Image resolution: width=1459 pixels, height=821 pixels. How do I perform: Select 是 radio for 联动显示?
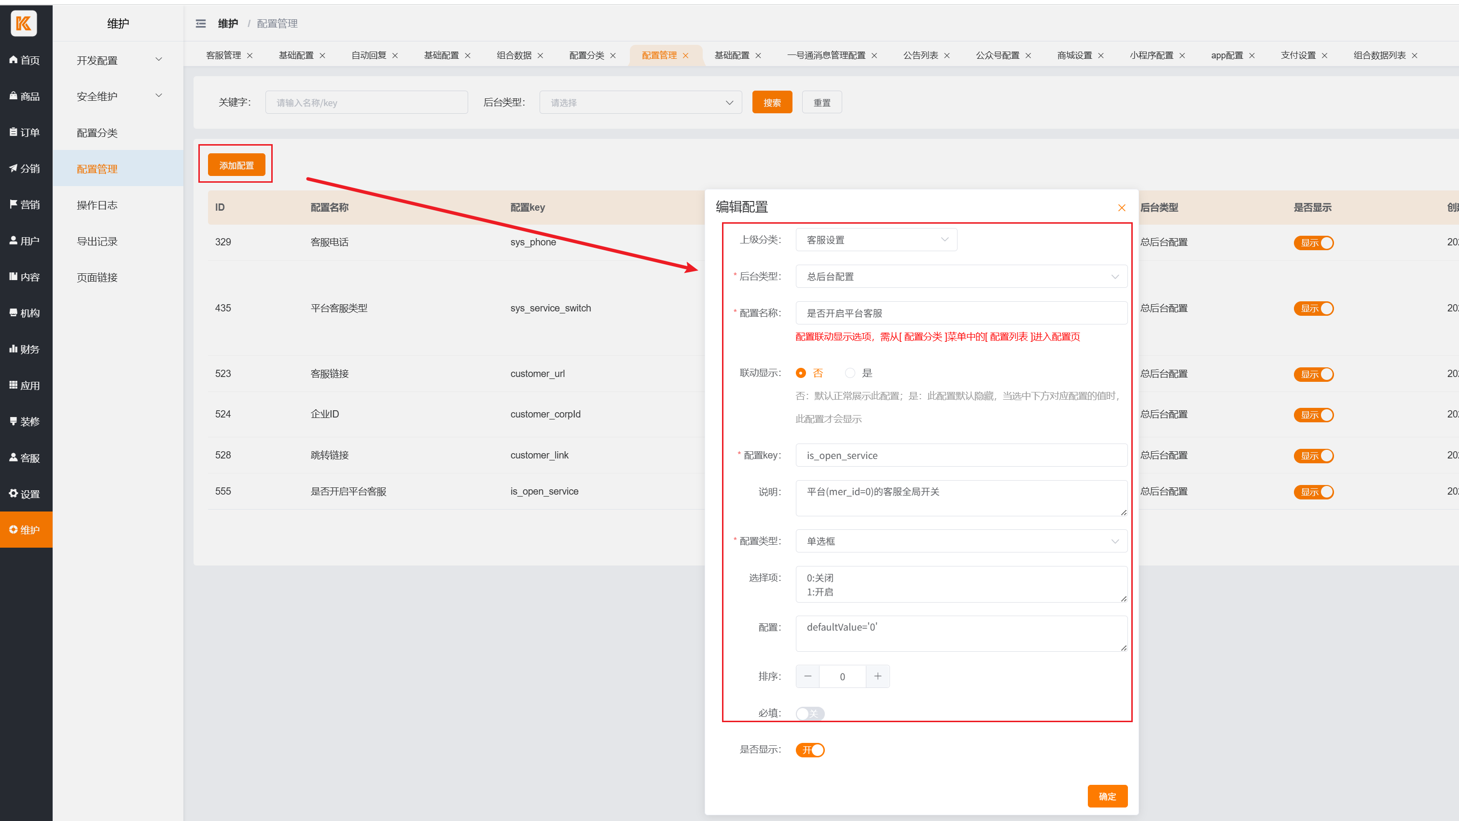coord(849,373)
